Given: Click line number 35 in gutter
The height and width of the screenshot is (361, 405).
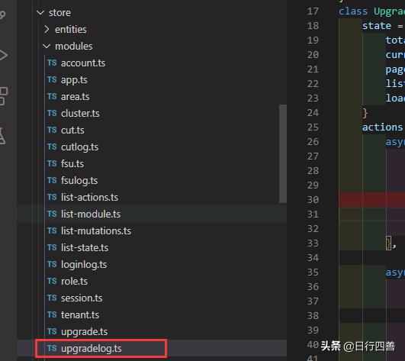Looking at the screenshot, I should tap(313, 272).
